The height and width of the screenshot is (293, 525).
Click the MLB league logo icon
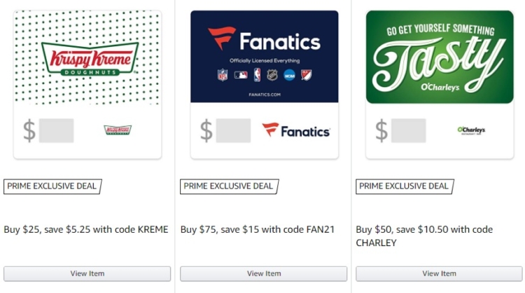(241, 75)
